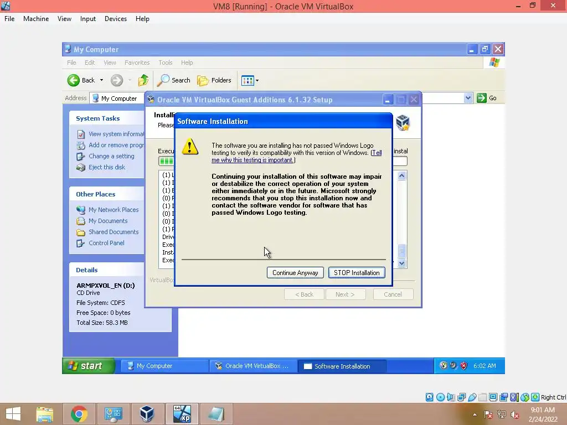Screen dimensions: 567x425
Task: Open the Back history dropdown arrow
Action: point(102,80)
